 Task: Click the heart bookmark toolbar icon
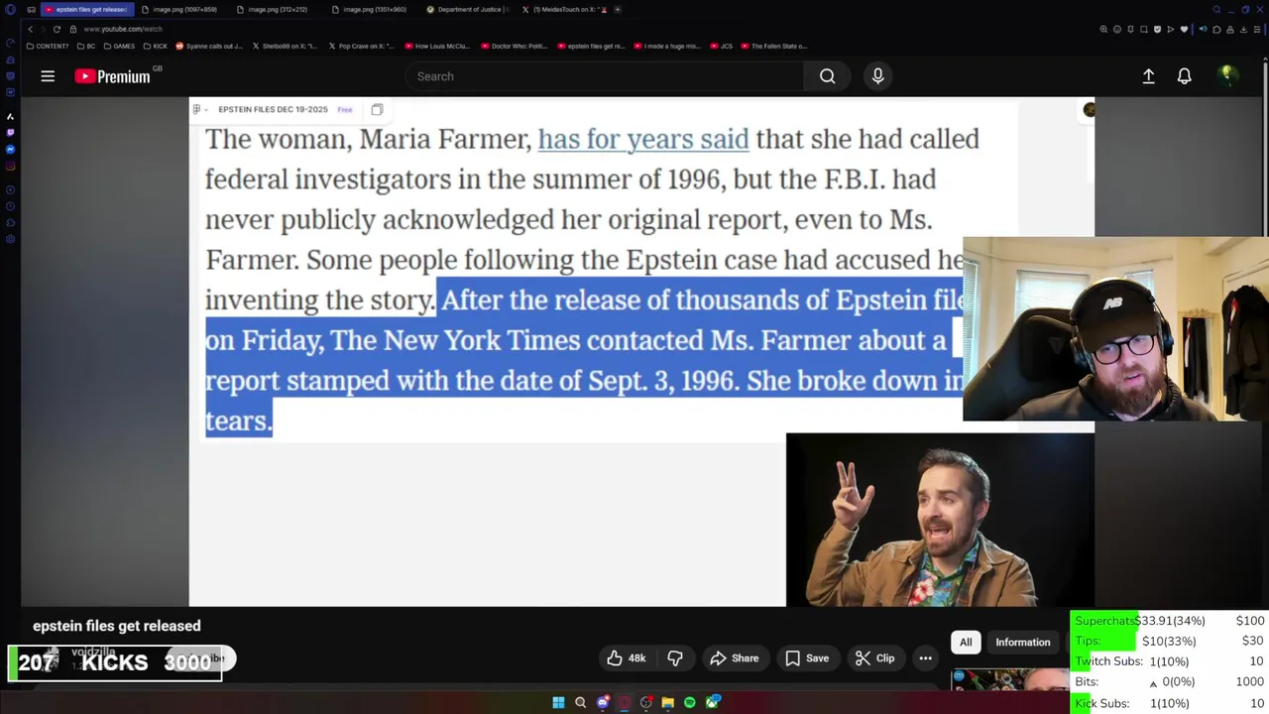1184,30
